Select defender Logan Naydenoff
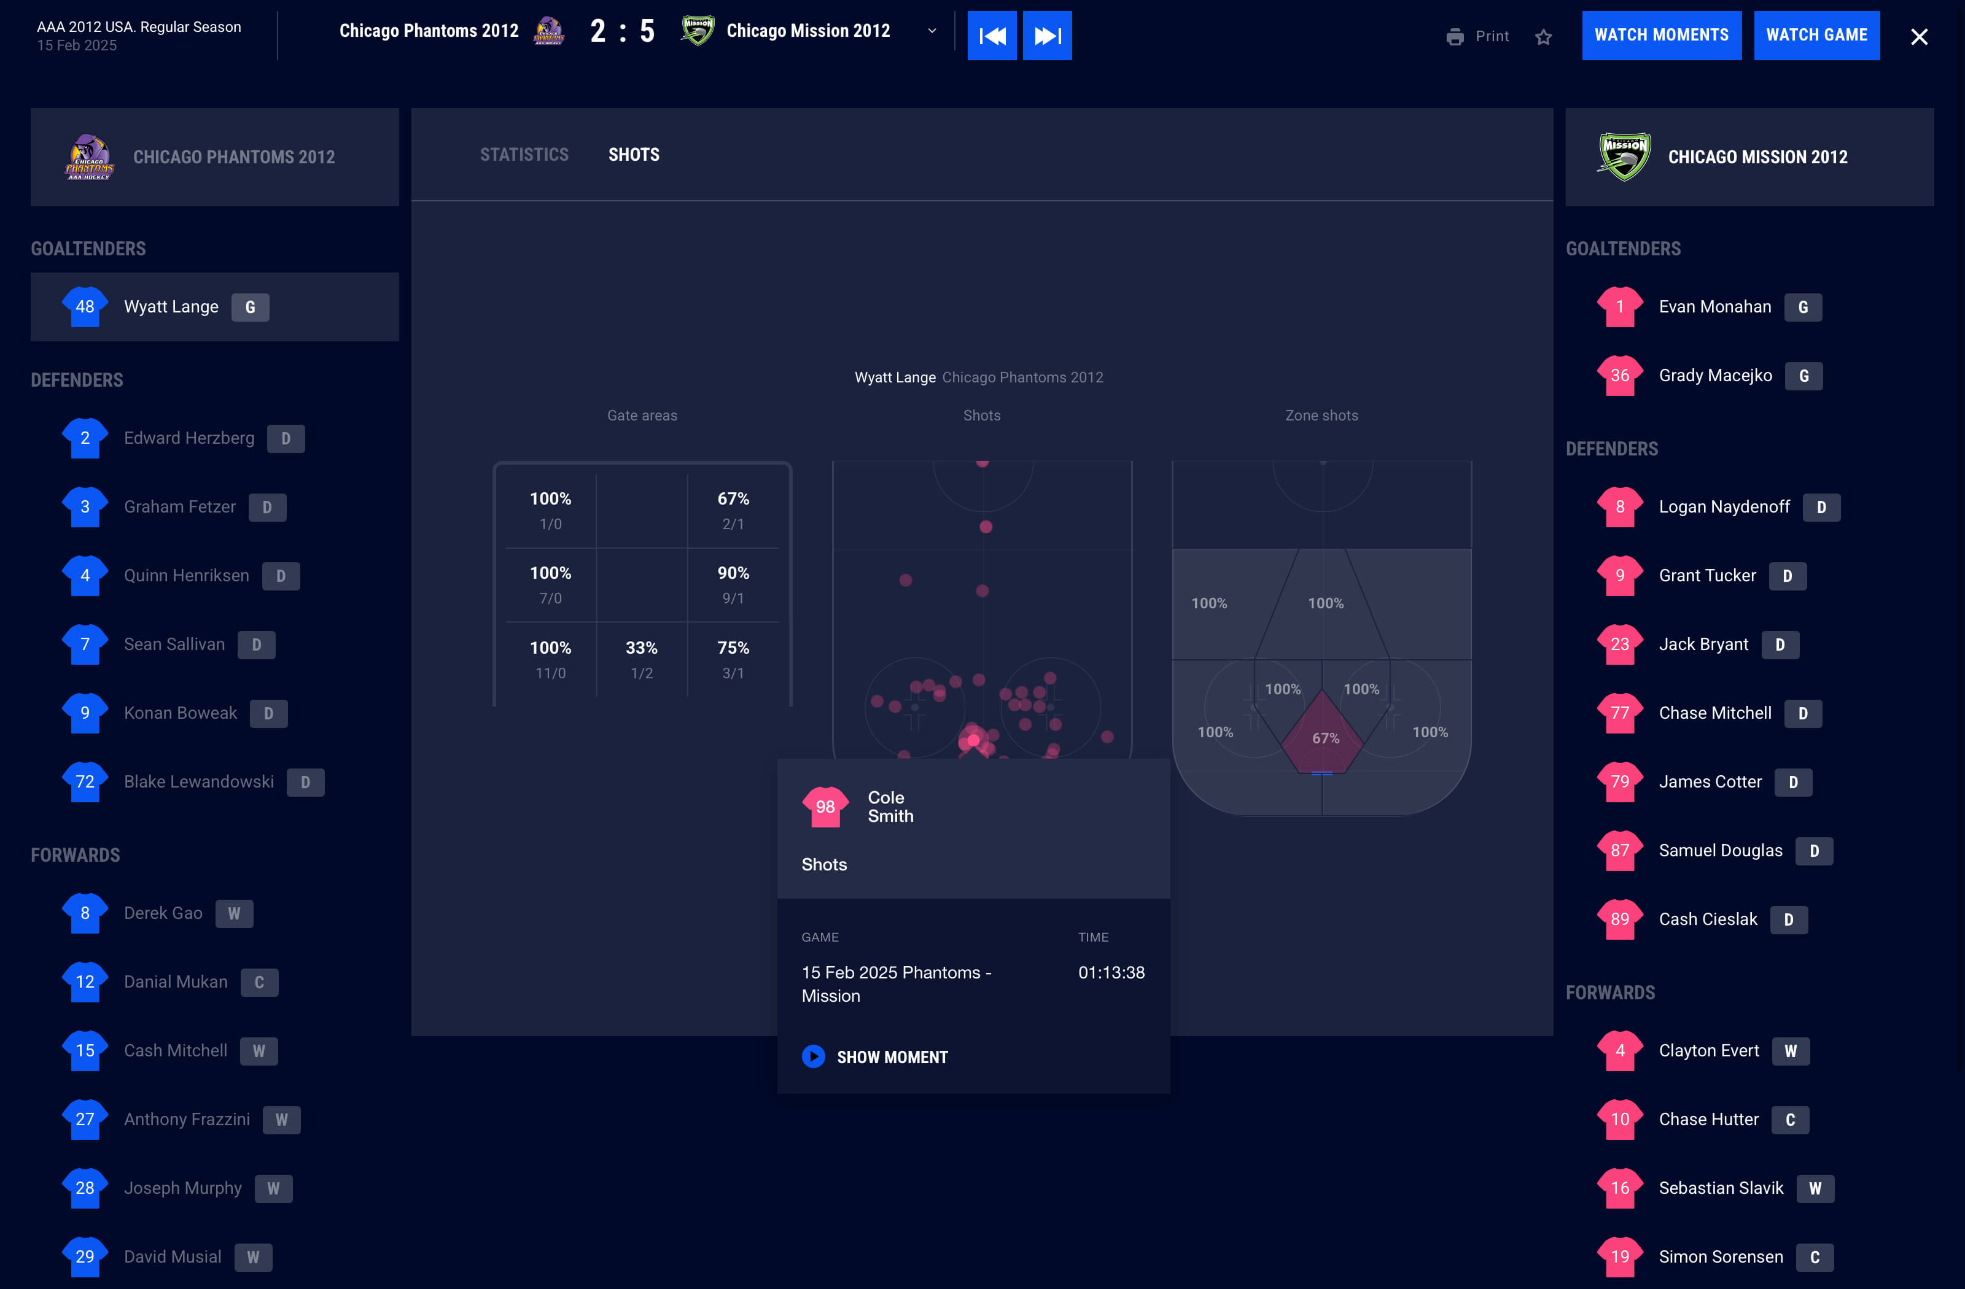1965x1289 pixels. [x=1724, y=506]
